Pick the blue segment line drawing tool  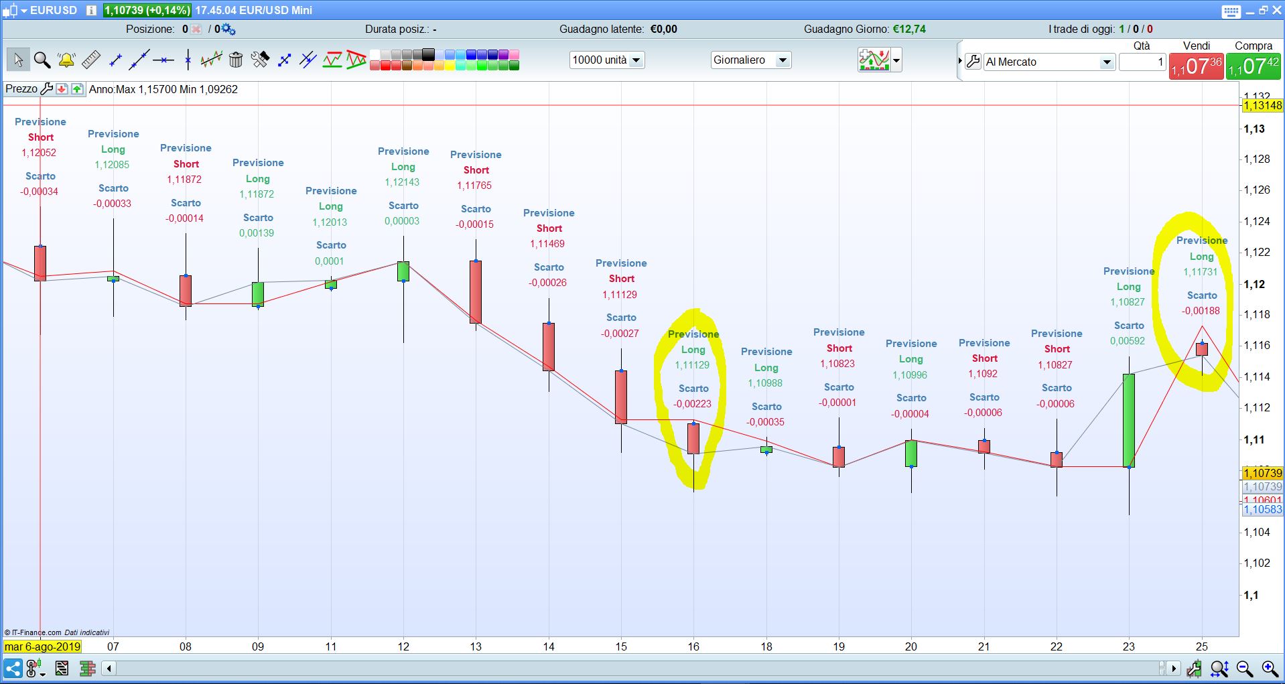coord(115,60)
